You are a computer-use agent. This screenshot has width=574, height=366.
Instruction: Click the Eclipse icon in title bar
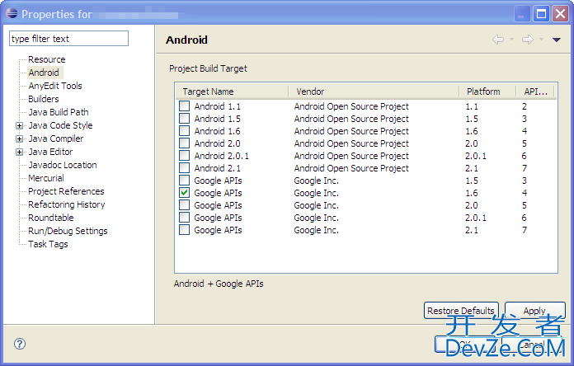[12, 13]
